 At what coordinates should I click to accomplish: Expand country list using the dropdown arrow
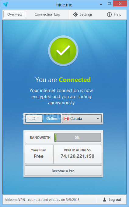(98, 119)
